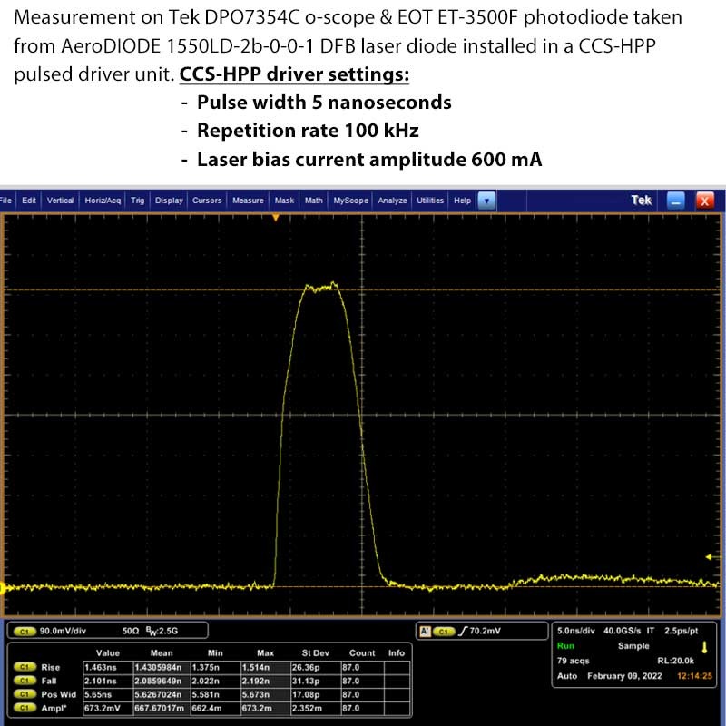Select the trigger level arrow marker
This screenshot has width=726, height=726.
coord(711,557)
